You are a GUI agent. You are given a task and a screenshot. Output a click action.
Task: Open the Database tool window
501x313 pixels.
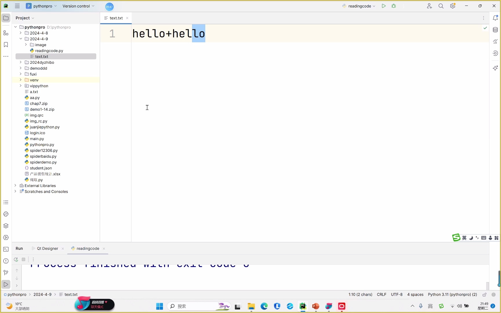point(495,30)
